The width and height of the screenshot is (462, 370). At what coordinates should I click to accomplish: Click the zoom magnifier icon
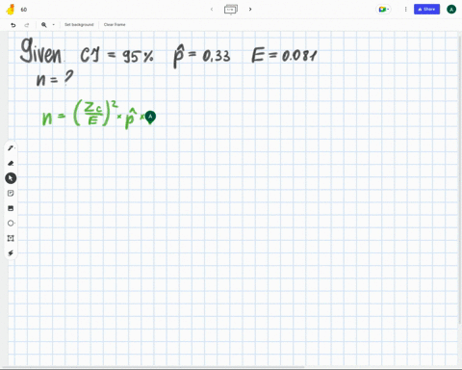(44, 25)
